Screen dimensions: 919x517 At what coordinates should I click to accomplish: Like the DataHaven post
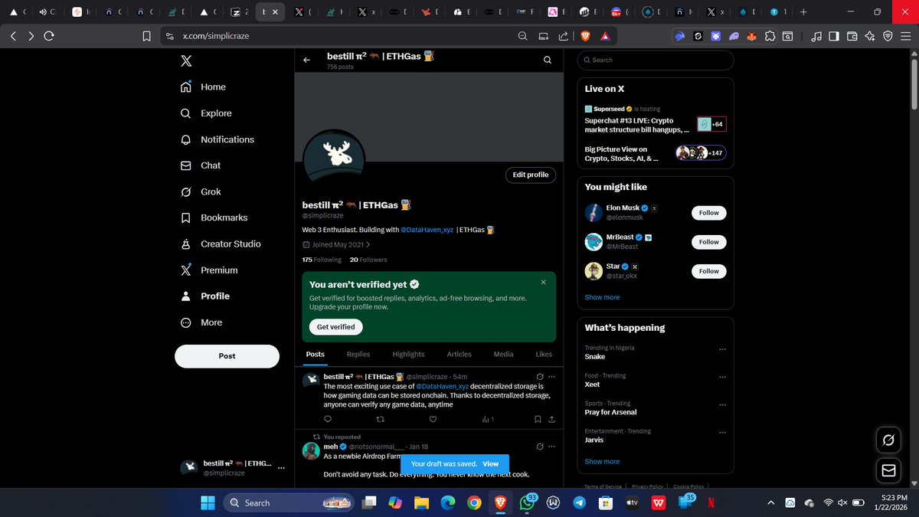(433, 419)
